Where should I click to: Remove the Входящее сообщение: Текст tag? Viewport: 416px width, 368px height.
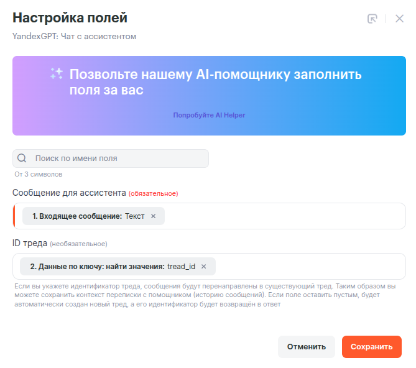pyautogui.click(x=154, y=216)
